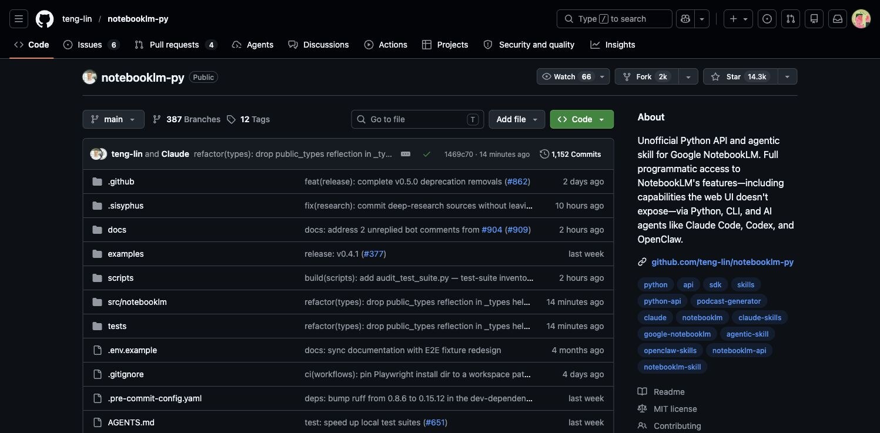The height and width of the screenshot is (433, 880).
Task: Open the repositories icon in the header
Action: pos(814,19)
